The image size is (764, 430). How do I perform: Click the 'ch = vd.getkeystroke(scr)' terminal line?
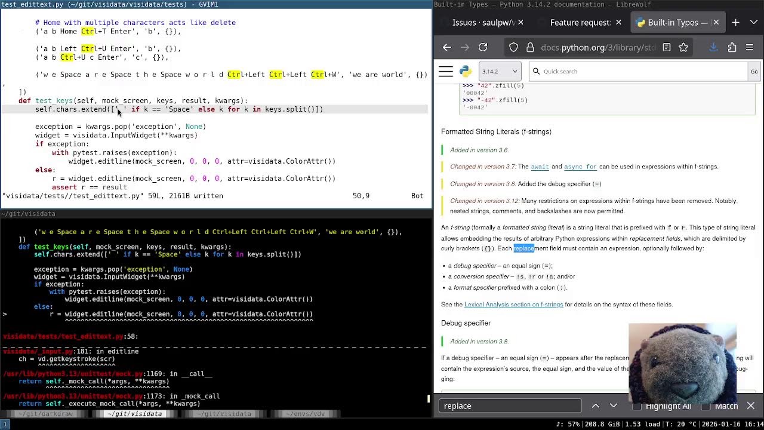coord(67,359)
